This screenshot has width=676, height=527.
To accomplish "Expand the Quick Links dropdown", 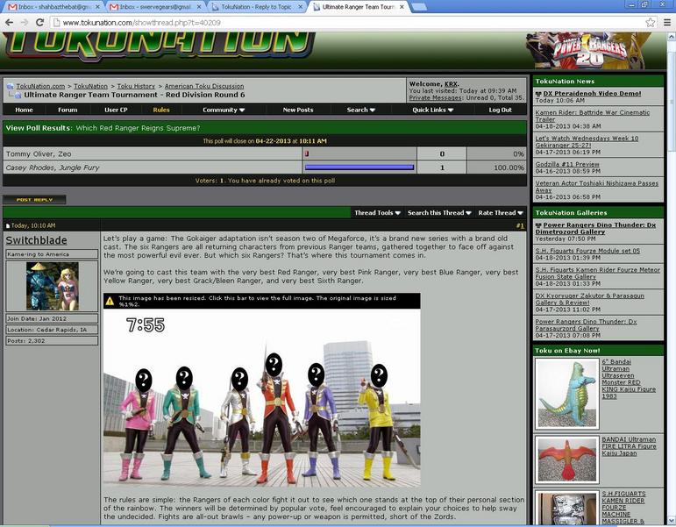I will point(435,110).
